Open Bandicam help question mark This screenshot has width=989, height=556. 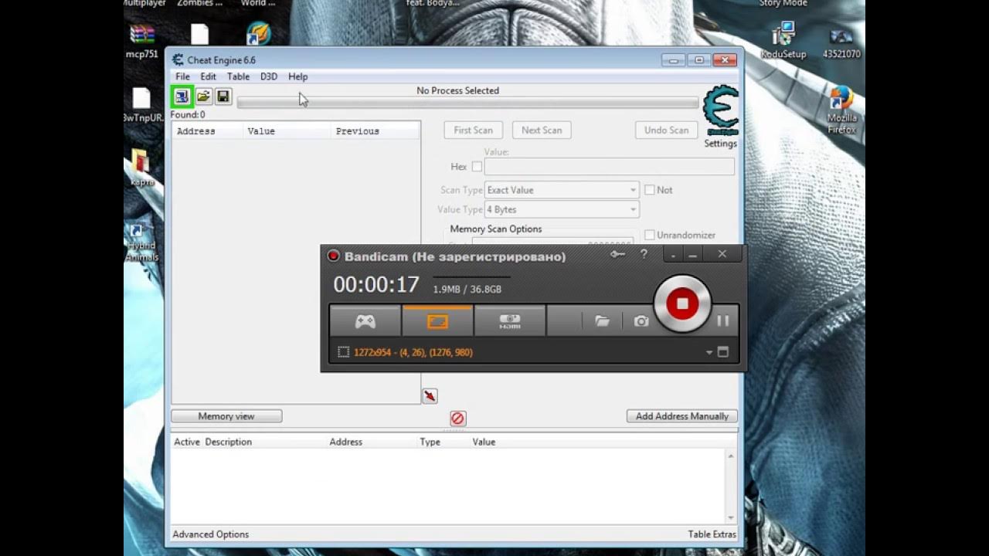coord(644,254)
